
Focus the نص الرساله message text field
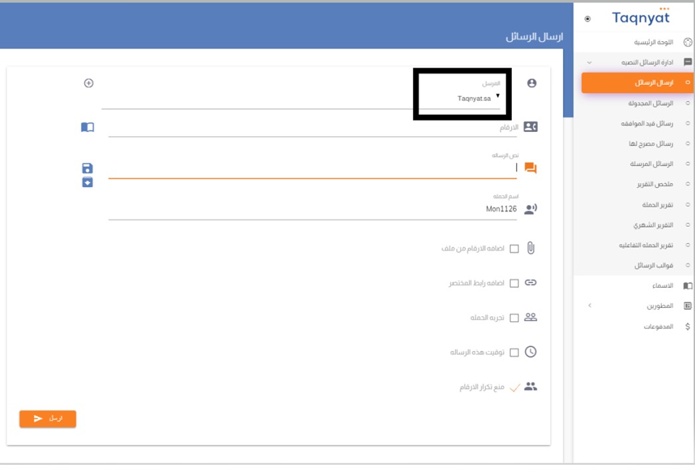pos(313,168)
